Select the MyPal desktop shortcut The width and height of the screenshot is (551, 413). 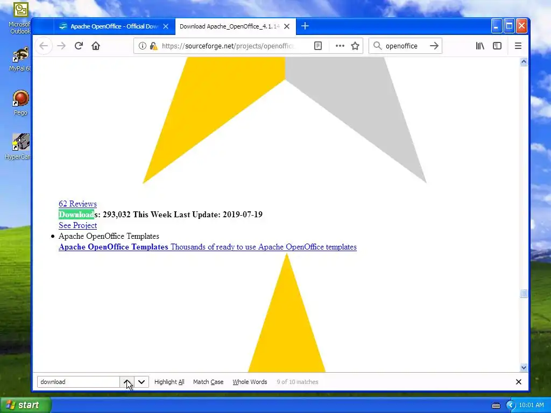(21, 59)
